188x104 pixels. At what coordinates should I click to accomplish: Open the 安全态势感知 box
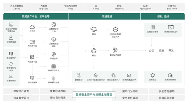click(x=167, y=91)
